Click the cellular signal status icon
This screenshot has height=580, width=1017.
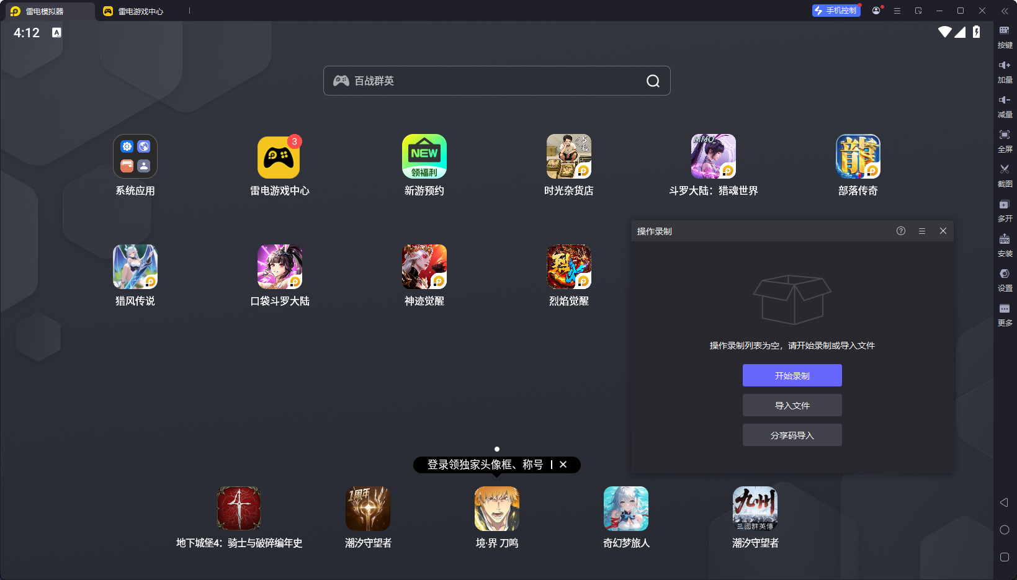pos(960,32)
